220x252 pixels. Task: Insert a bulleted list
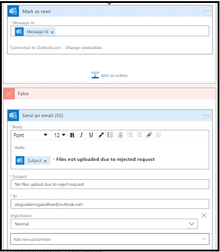click(x=111, y=135)
